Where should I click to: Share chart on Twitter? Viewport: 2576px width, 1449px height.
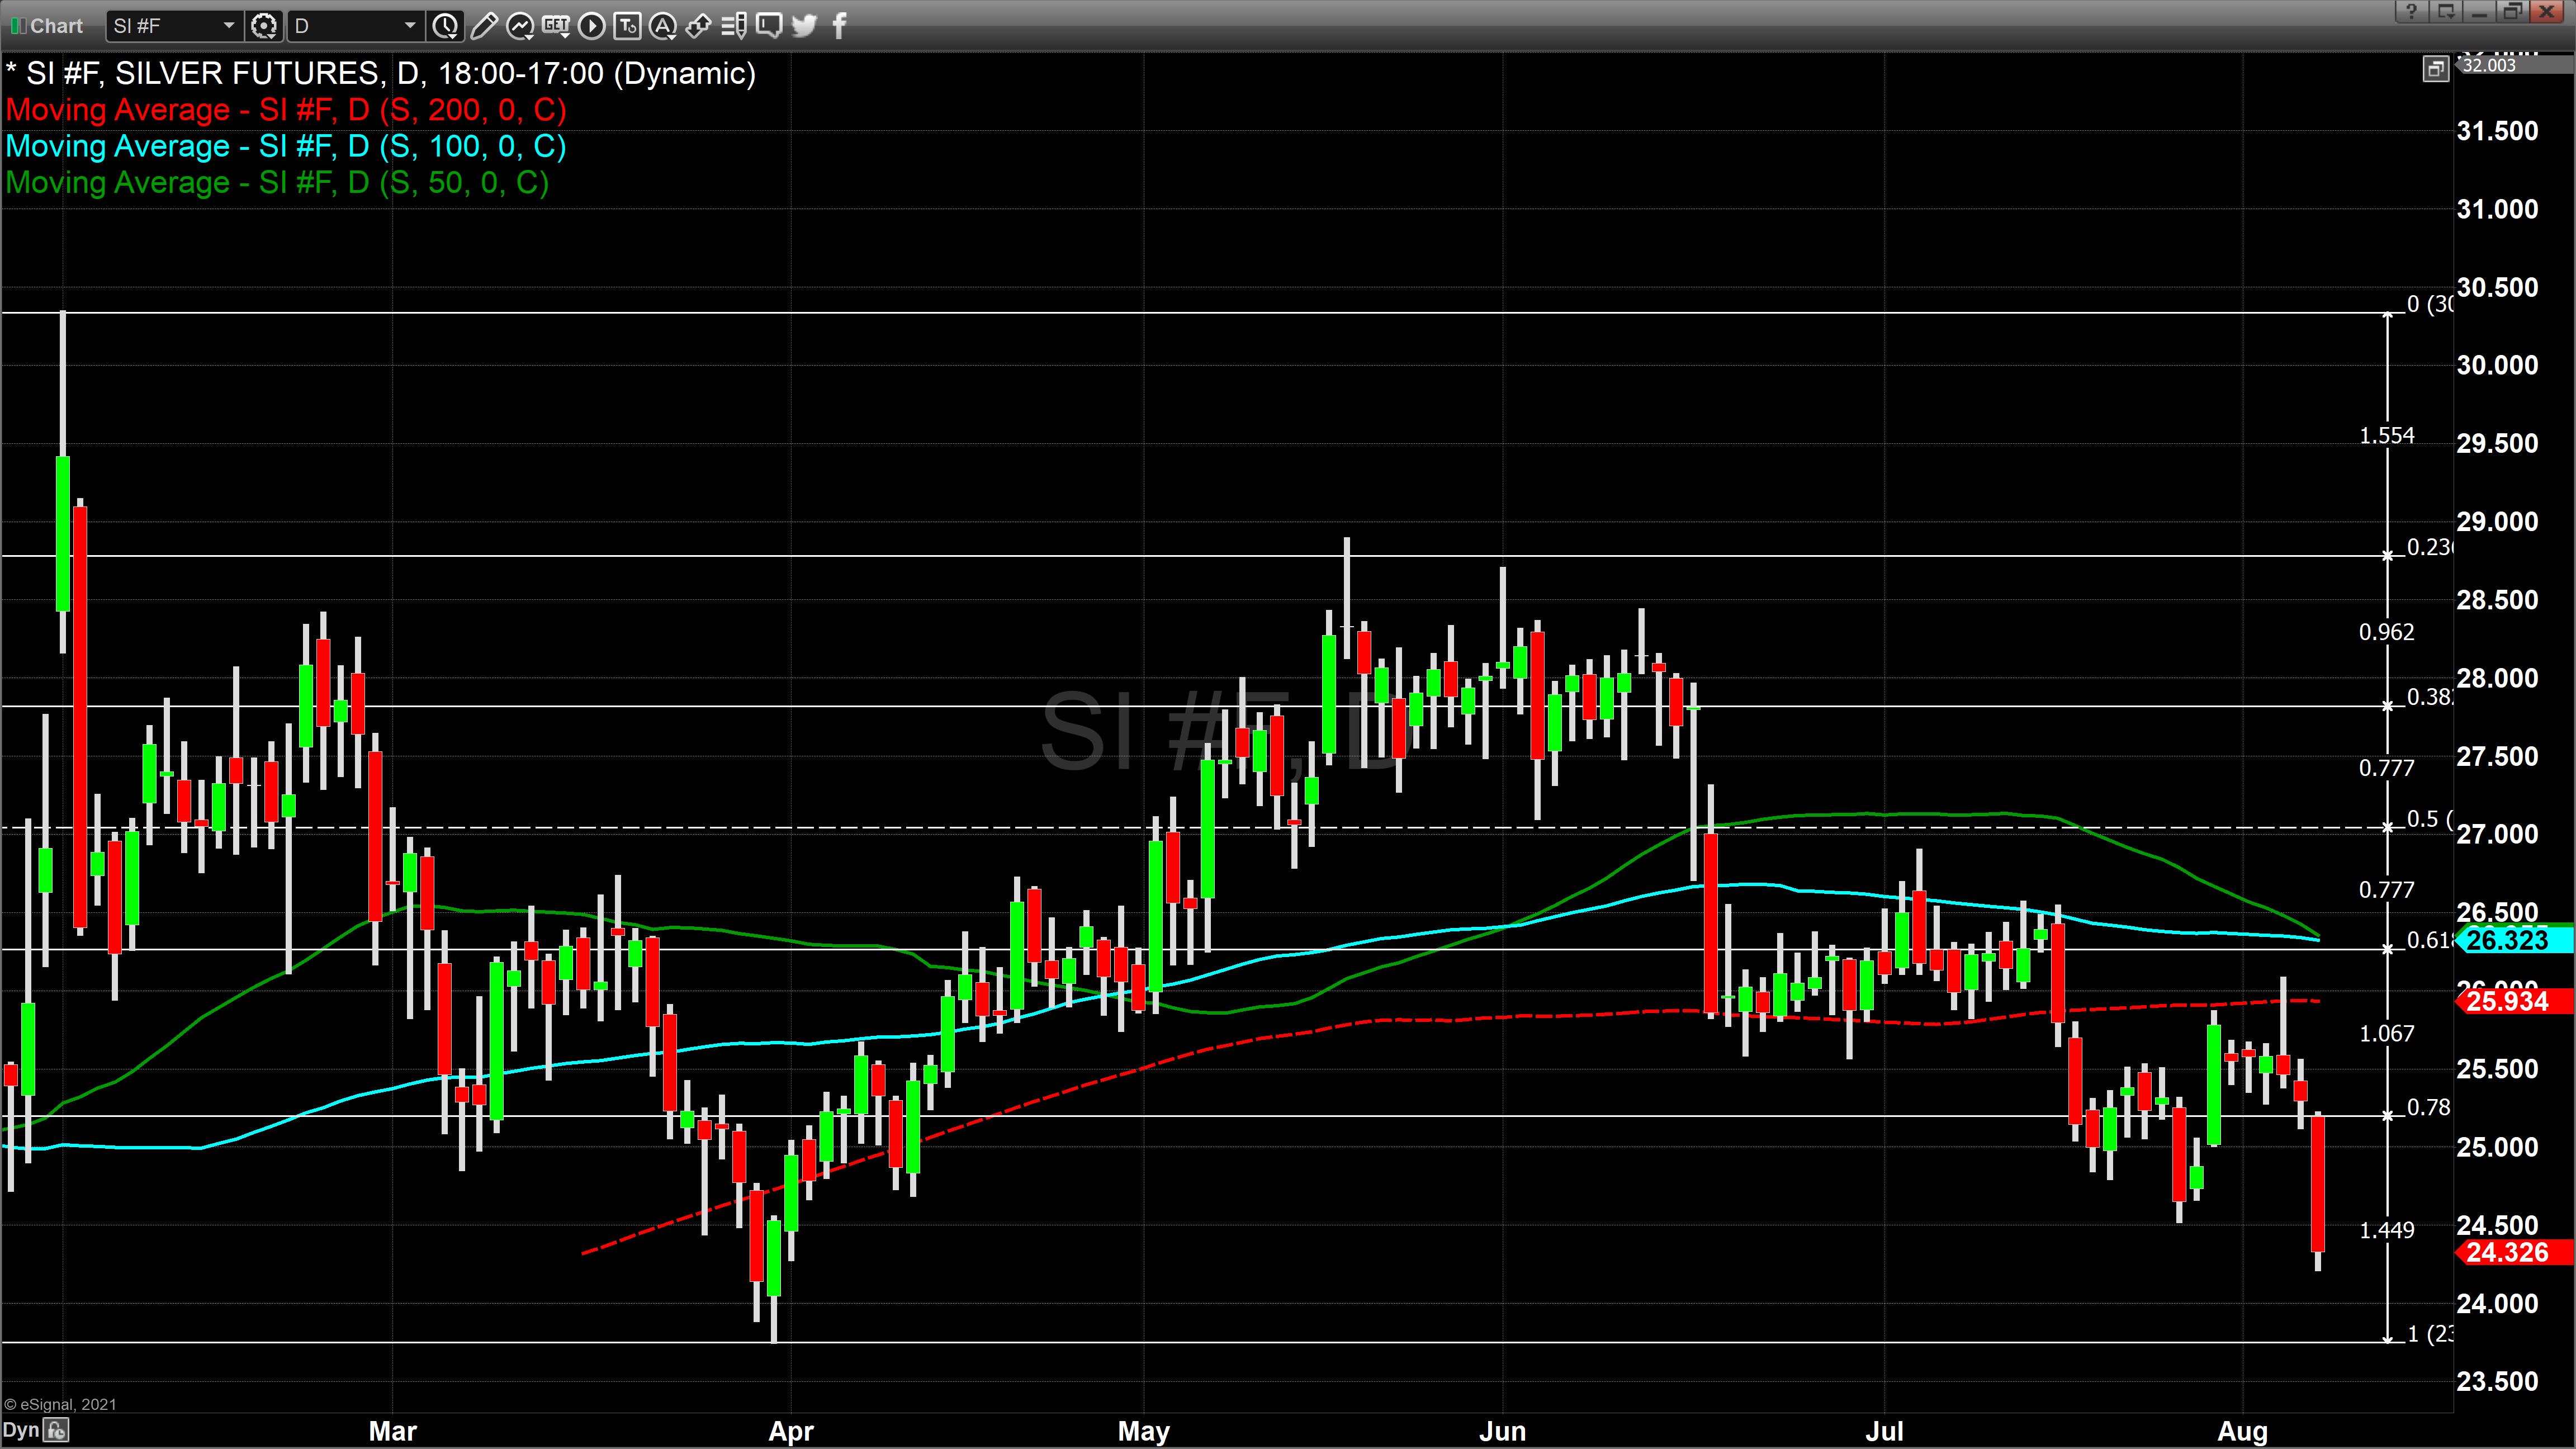click(x=804, y=26)
